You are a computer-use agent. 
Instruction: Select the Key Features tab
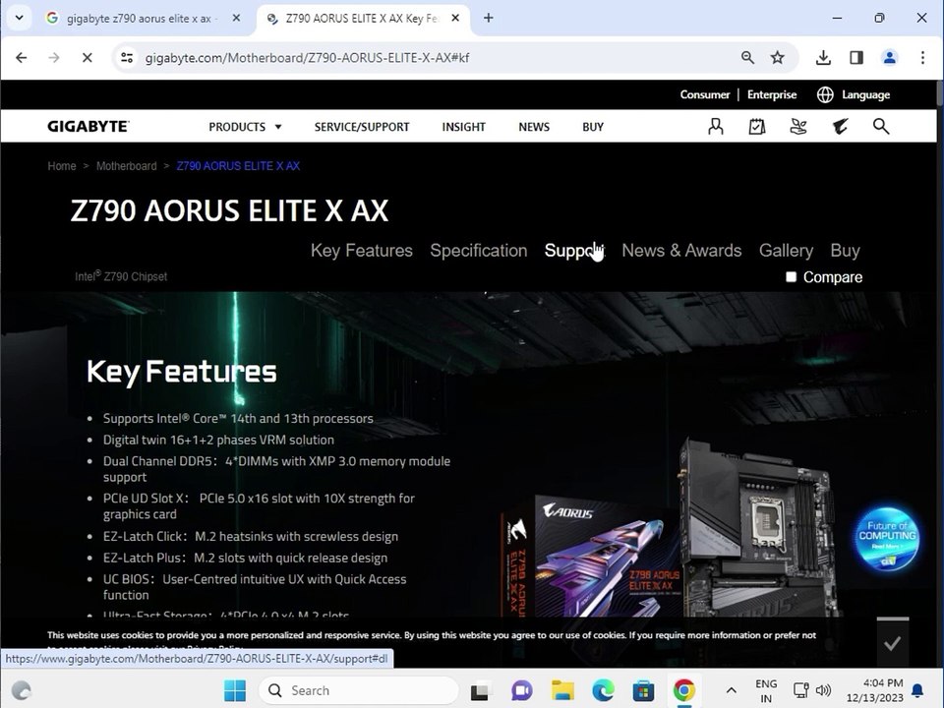(361, 251)
